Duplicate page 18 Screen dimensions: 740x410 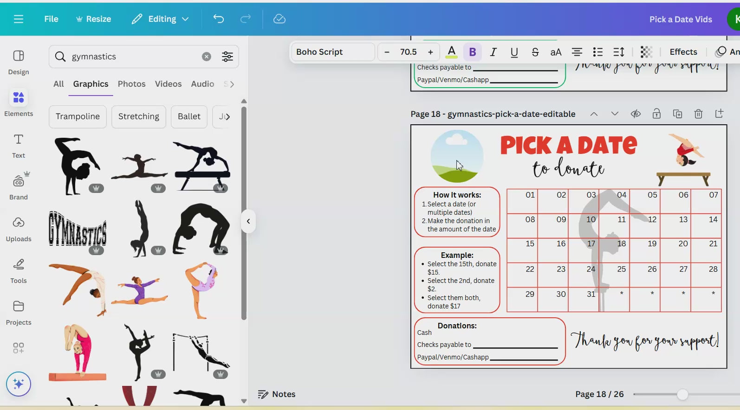(677, 114)
